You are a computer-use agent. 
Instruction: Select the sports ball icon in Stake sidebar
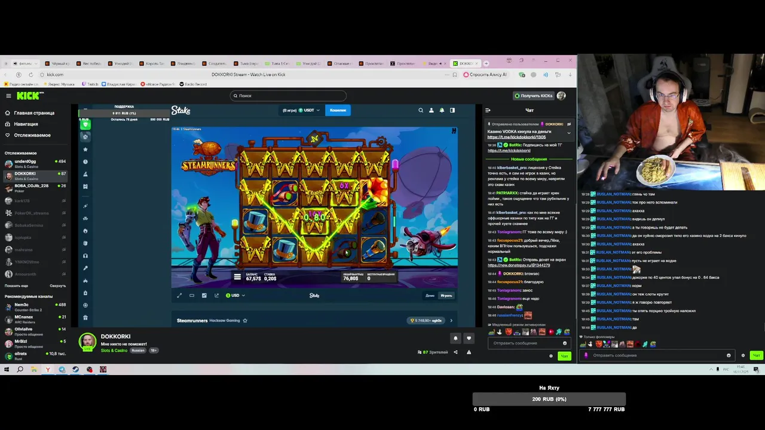pos(85,137)
